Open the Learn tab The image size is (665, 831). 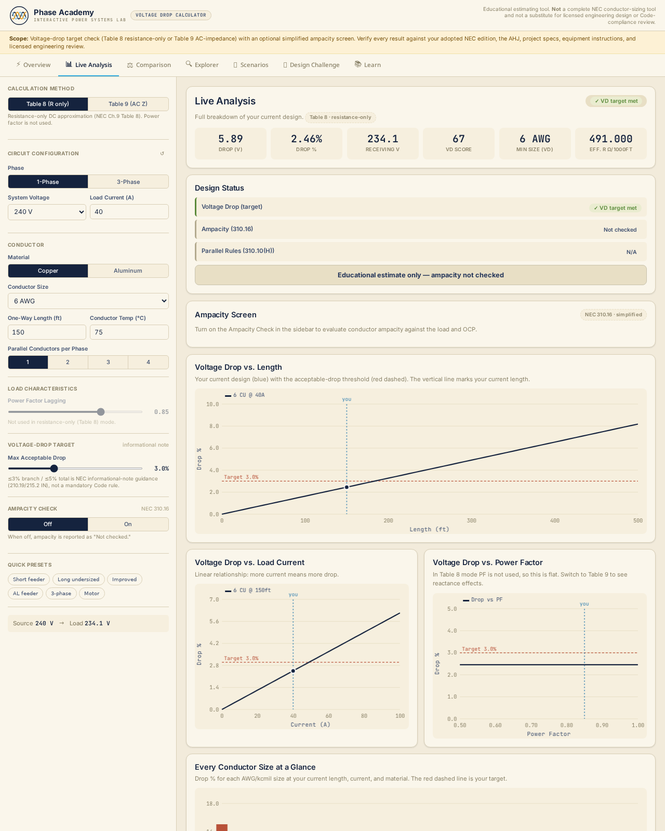pyautogui.click(x=368, y=65)
